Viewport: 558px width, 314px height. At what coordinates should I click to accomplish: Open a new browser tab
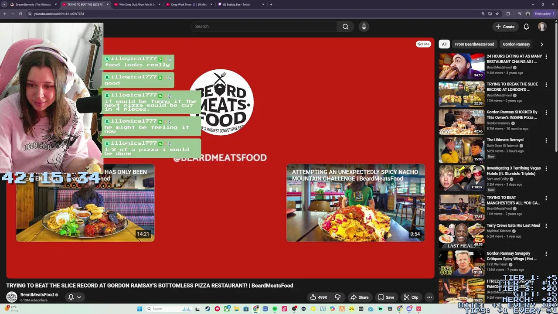(x=271, y=4)
